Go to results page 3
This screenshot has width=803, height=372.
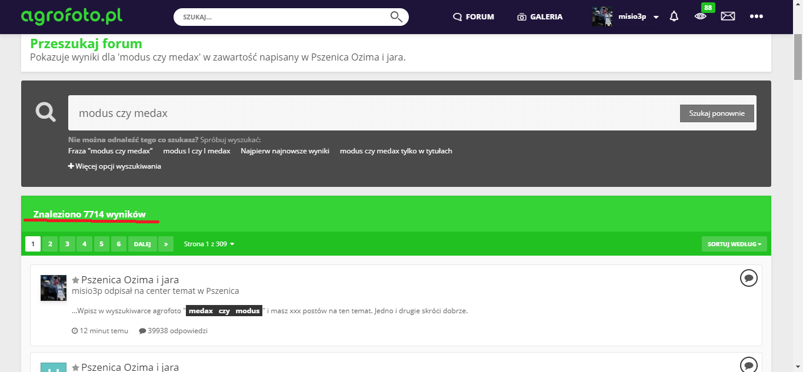click(67, 244)
